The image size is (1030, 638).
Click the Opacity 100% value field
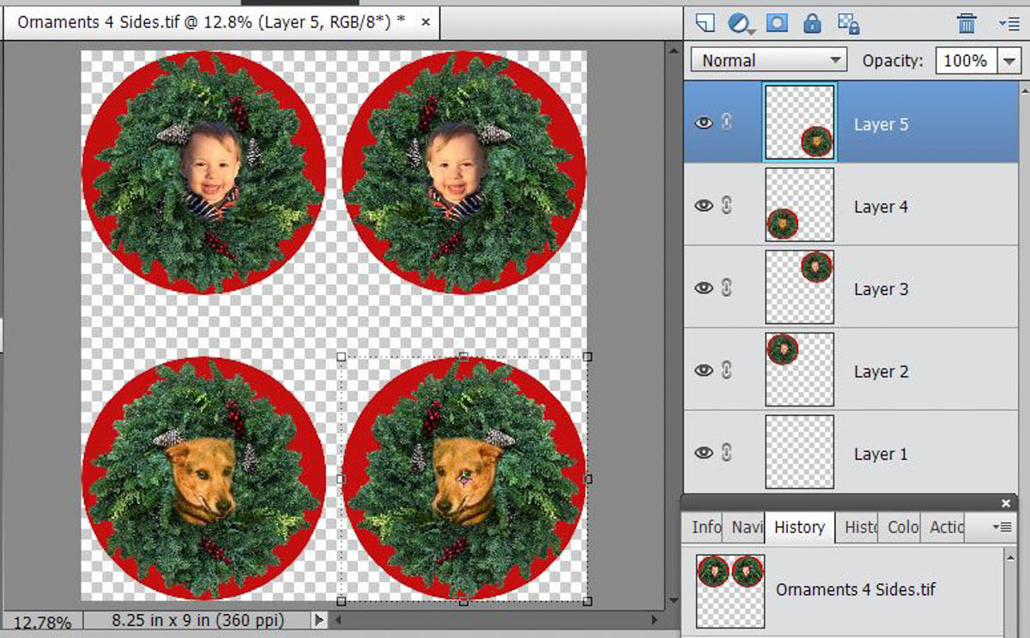[966, 61]
